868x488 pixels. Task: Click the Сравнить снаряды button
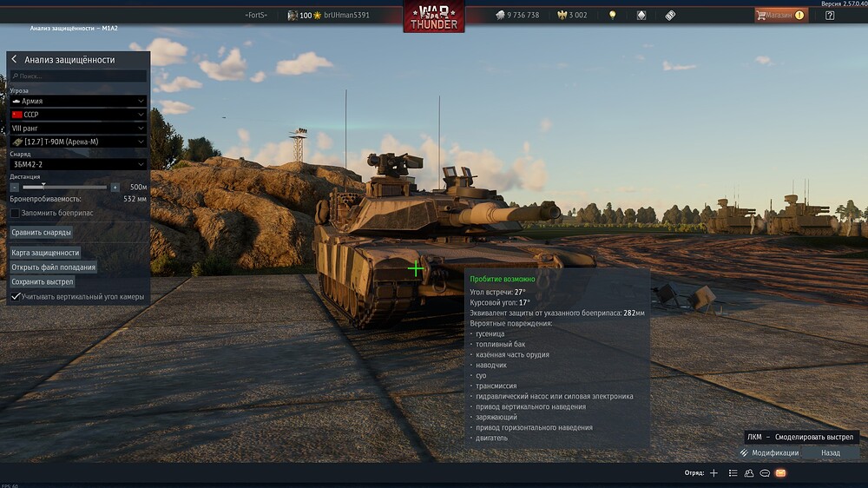[42, 233]
